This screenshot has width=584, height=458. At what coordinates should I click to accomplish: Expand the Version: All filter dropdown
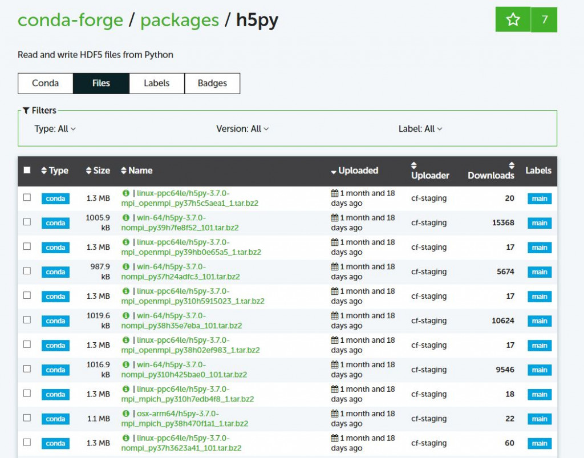click(242, 129)
